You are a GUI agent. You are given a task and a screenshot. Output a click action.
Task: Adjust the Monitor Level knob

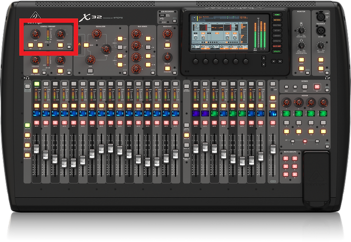point(301,30)
